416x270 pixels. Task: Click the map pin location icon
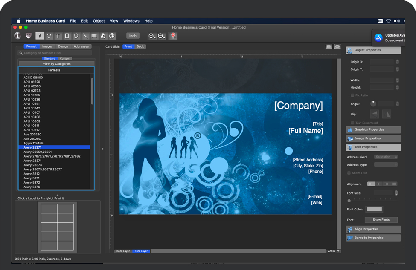(x=173, y=36)
